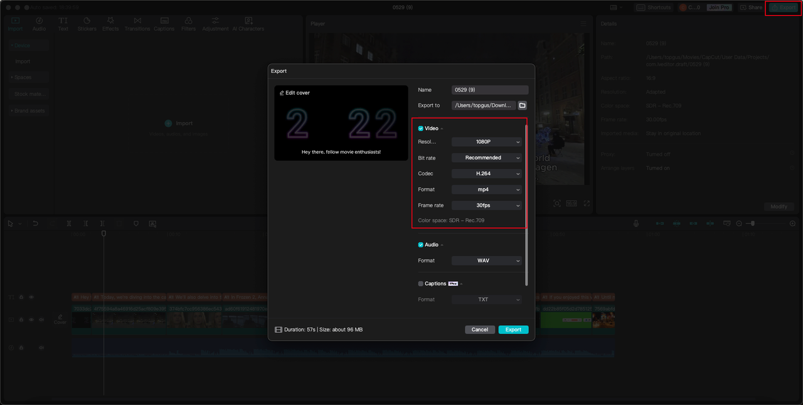Switch to the Filters tab
803x405 pixels.
[x=188, y=24]
